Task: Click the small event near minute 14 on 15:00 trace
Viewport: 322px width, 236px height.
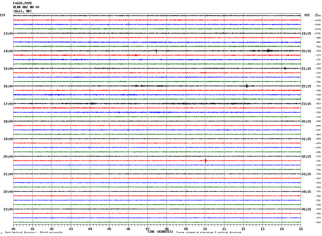Action: 285,68
